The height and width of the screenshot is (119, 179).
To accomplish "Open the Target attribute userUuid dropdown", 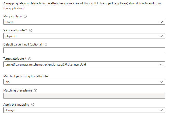I will 84,64.
